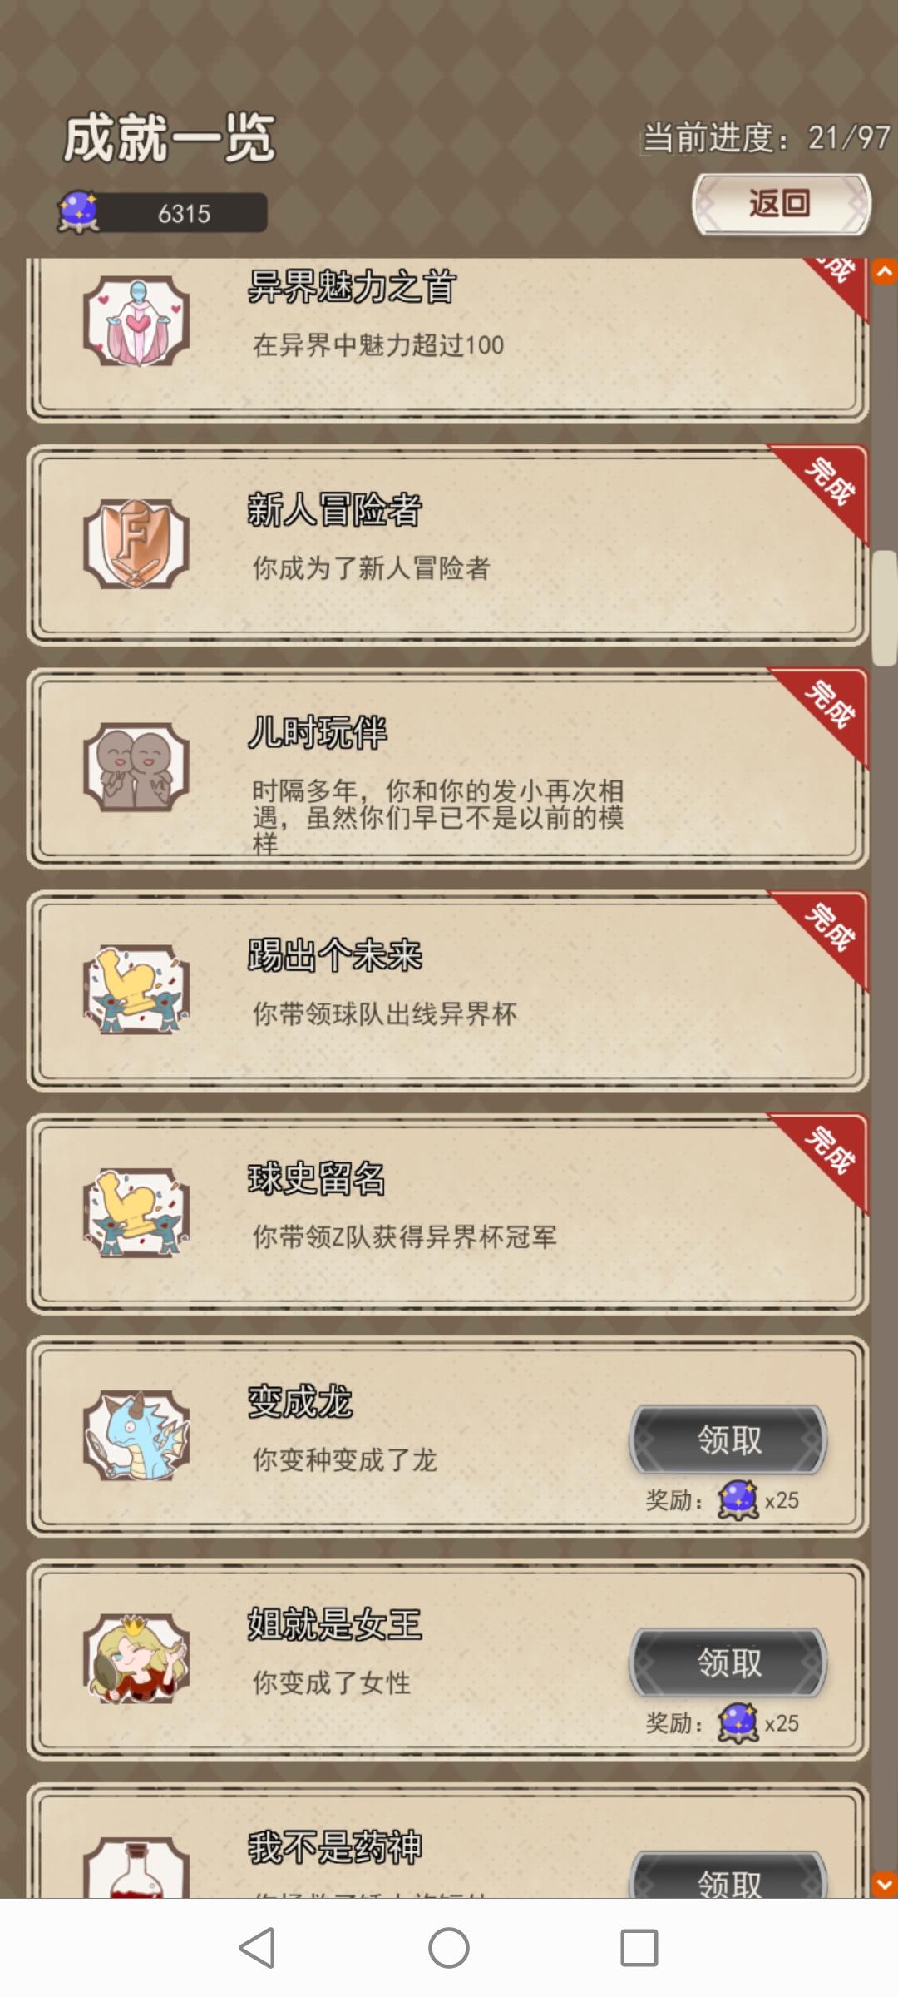Tap the 我不是药神 potion bottle icon

coord(136,1866)
